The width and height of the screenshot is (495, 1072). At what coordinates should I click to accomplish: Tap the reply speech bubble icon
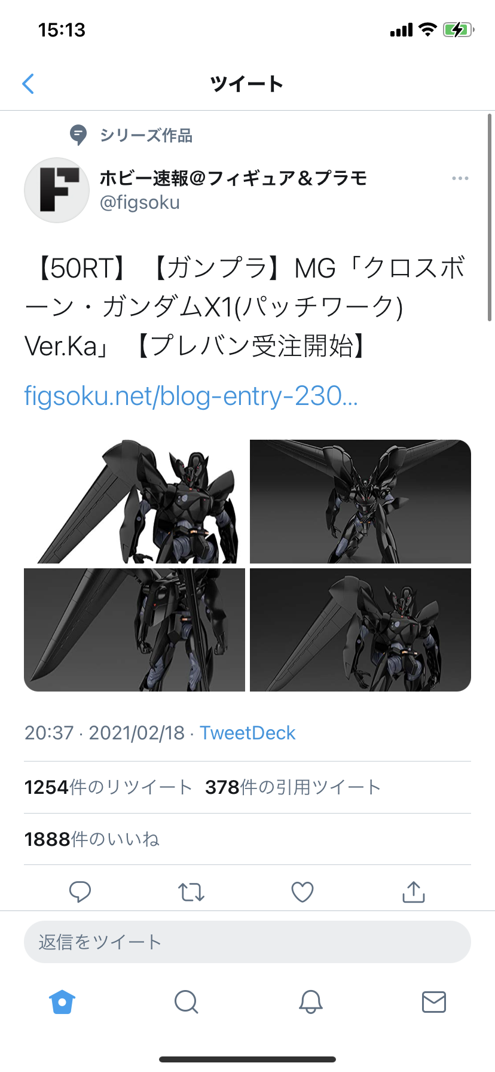80,891
